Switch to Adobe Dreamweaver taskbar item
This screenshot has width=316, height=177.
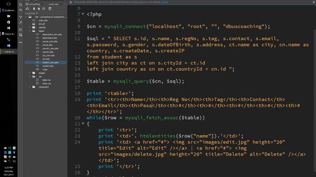click(x=8, y=52)
